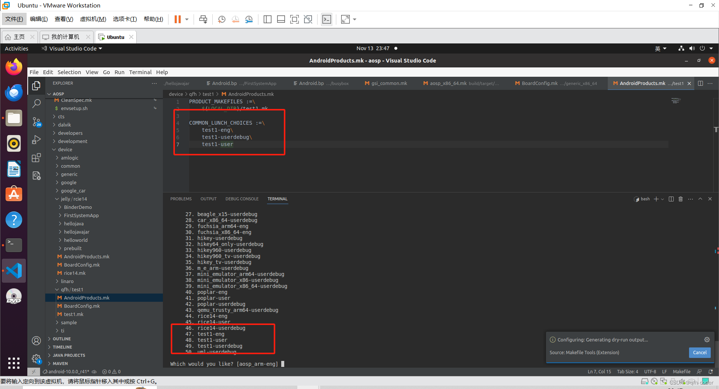The height and width of the screenshot is (389, 719).
Task: Switch to gsi_common.mk editor tab
Action: click(386, 83)
